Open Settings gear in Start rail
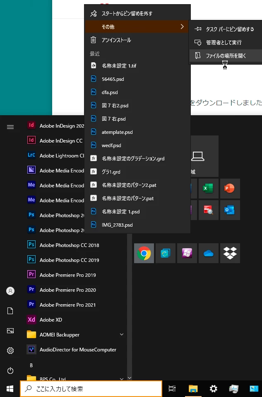262x397 pixels. pyautogui.click(x=10, y=351)
